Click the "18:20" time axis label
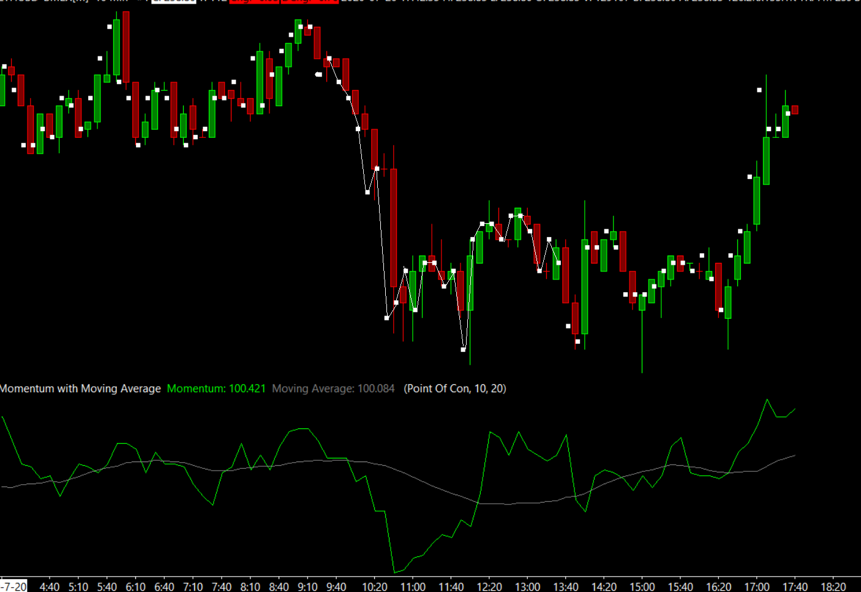The height and width of the screenshot is (592, 861). tap(833, 586)
